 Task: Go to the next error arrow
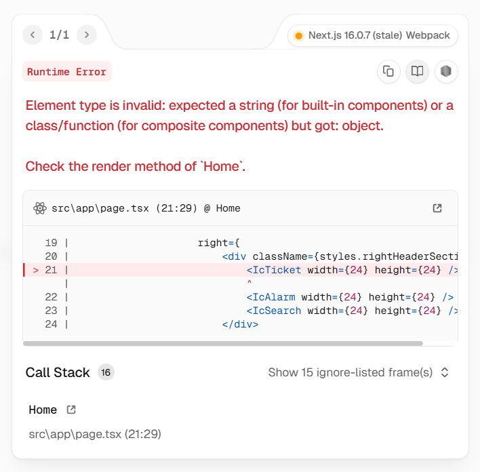(x=86, y=35)
